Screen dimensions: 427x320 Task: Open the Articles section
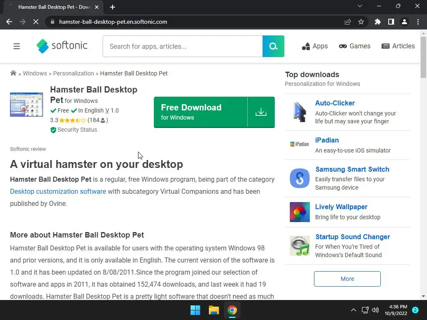(398, 46)
